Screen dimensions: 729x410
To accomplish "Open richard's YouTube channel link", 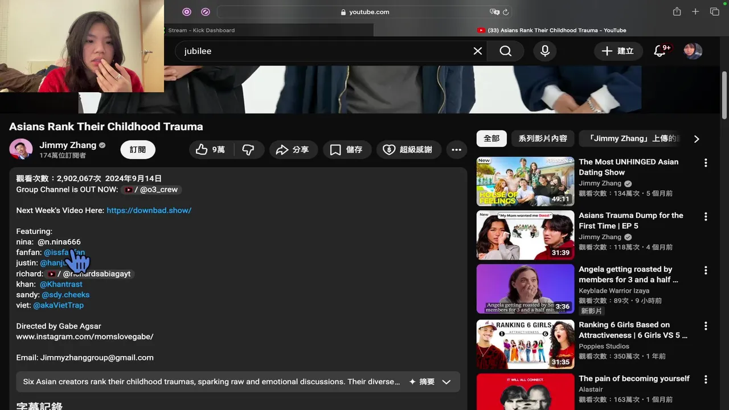I will tap(89, 274).
